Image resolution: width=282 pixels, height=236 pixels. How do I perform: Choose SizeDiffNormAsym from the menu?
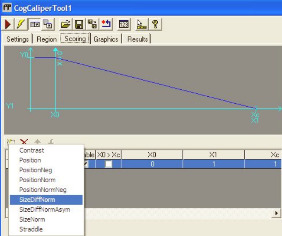[x=46, y=210]
